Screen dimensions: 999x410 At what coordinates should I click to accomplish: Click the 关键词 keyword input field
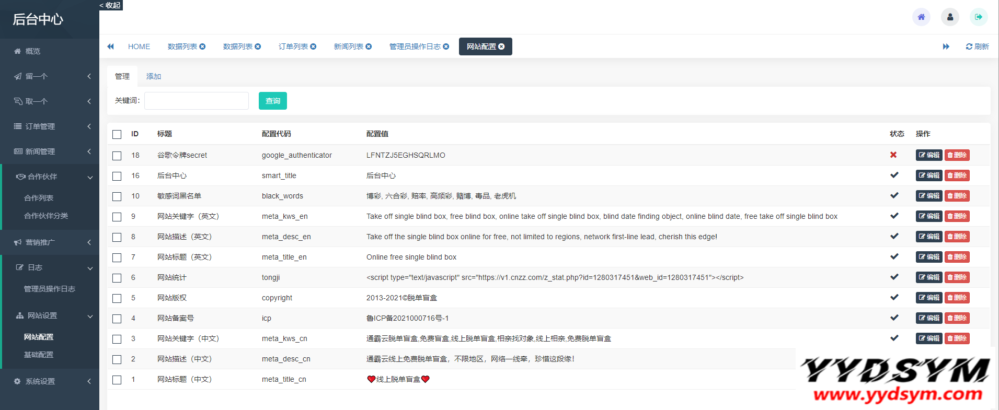click(196, 101)
